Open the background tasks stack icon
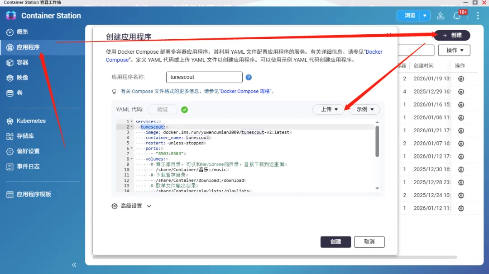The height and width of the screenshot is (274, 489). [441, 15]
